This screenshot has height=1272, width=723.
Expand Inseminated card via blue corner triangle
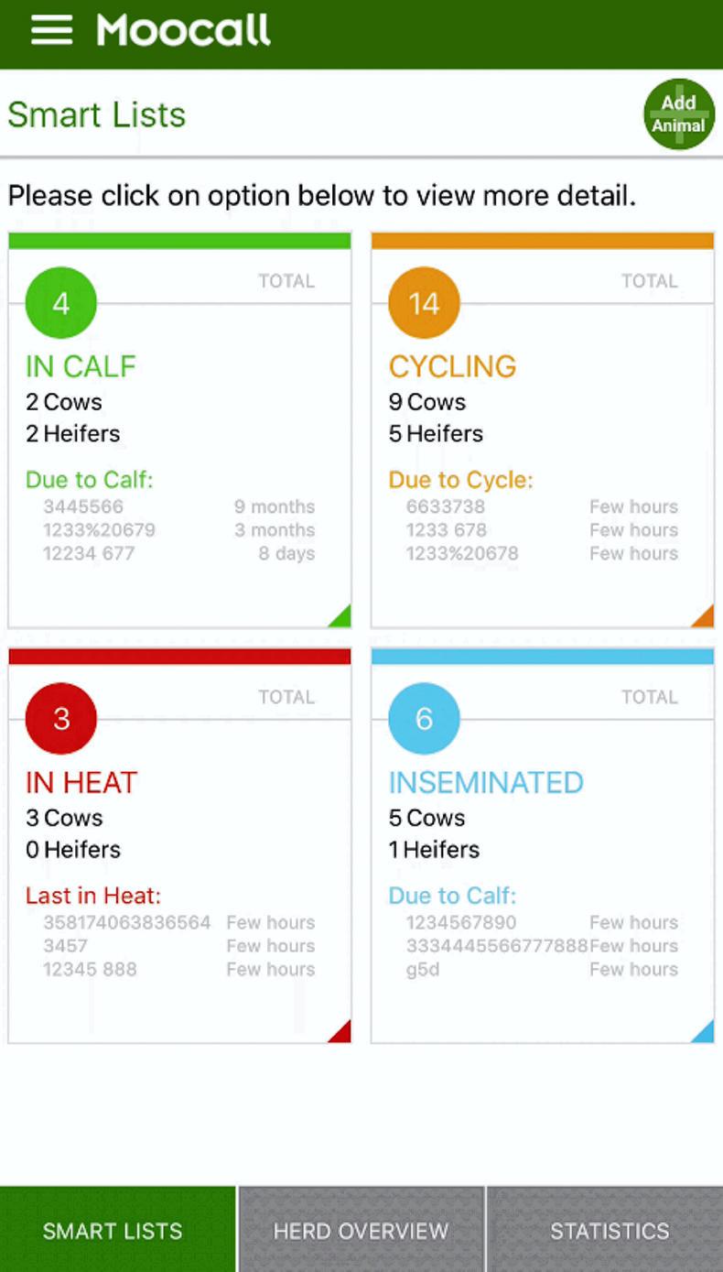(704, 1033)
